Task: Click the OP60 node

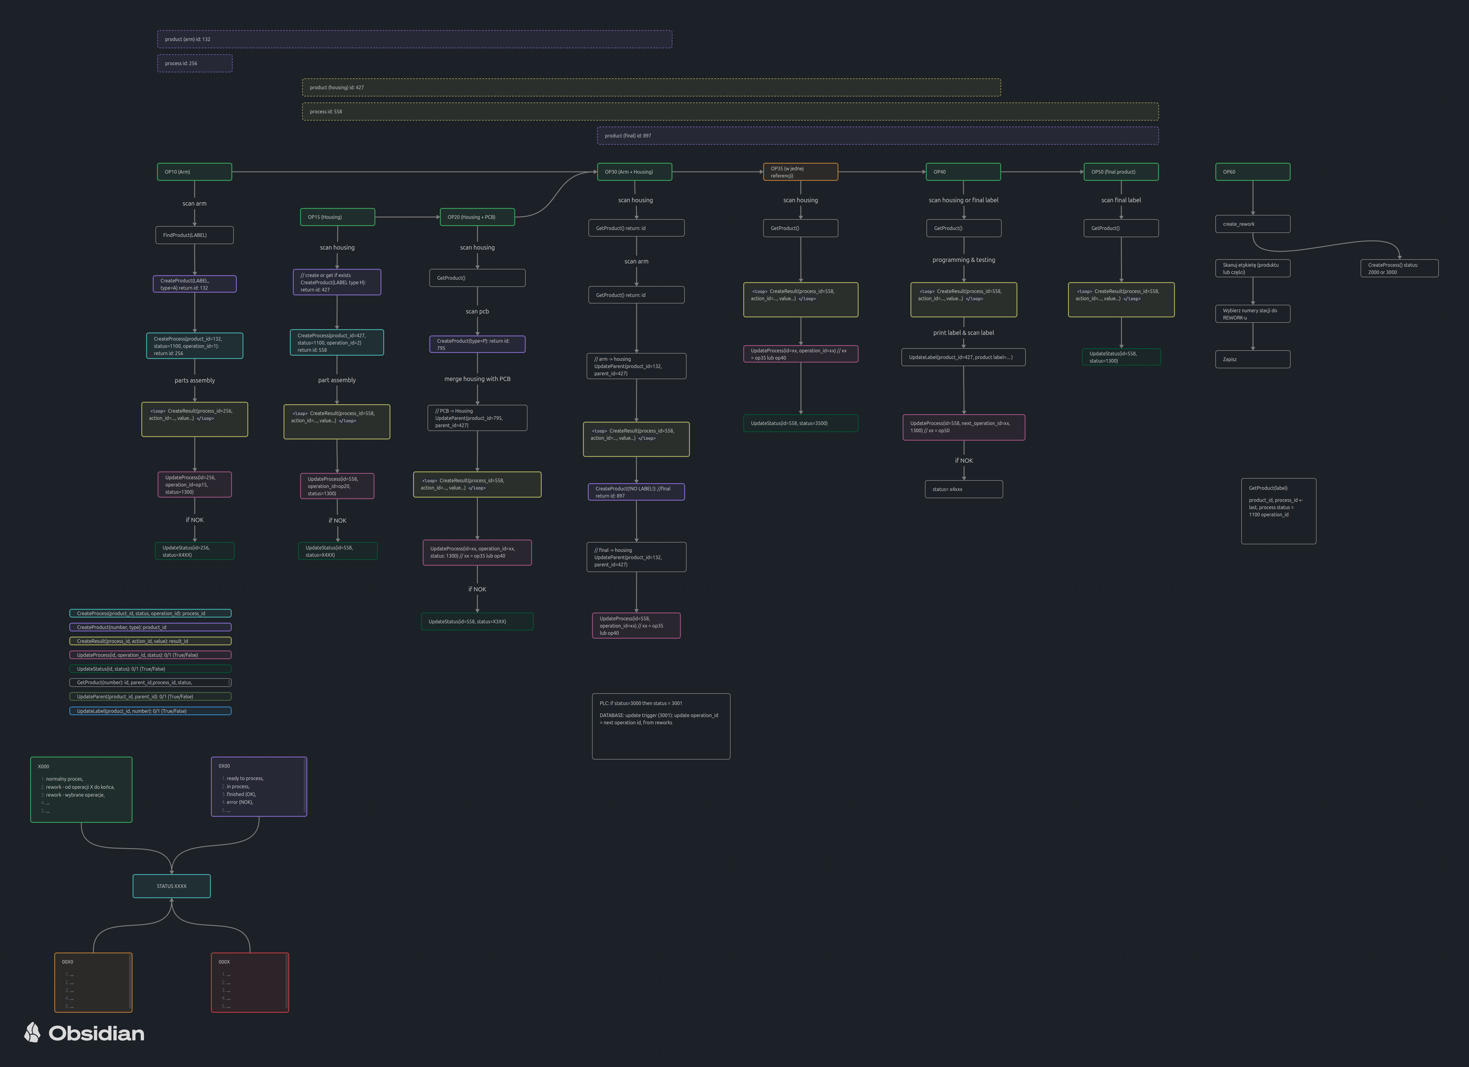Action: click(x=1252, y=172)
